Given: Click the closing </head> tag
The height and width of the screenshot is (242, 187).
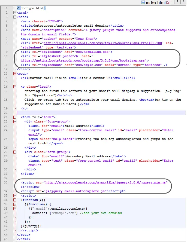Looking at the screenshot, I should tap(23, 69).
